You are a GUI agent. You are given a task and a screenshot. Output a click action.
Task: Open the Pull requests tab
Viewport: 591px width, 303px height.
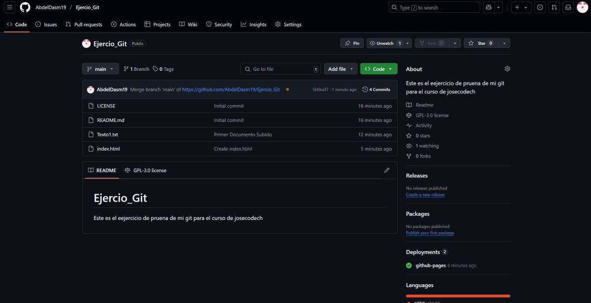[84, 24]
